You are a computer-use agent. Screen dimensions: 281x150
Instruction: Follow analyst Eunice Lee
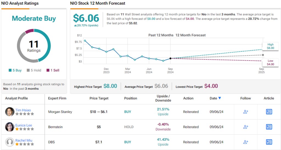[x=246, y=127]
